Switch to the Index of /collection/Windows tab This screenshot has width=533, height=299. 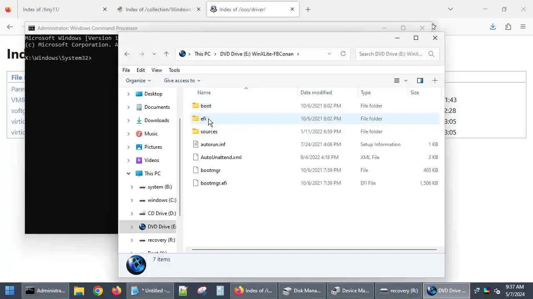(158, 9)
